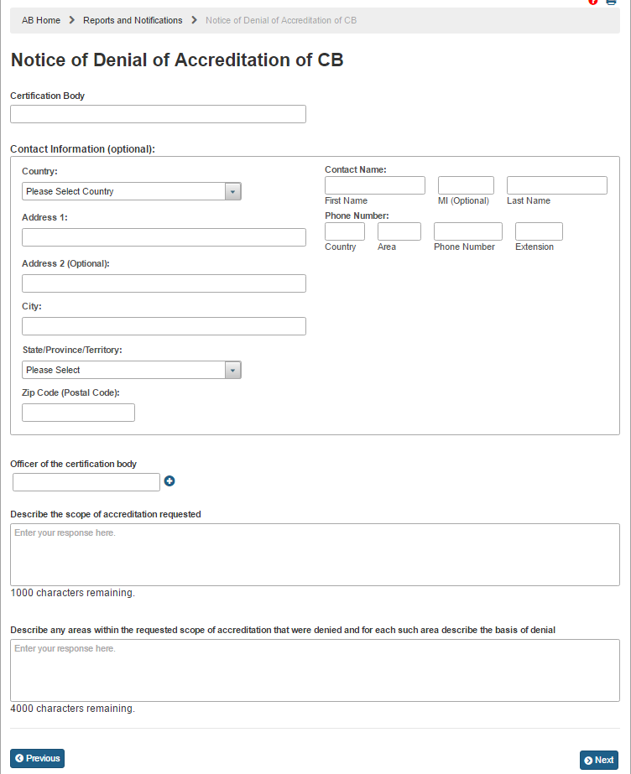Focus the Officer of certification body field
631x774 pixels.
point(86,482)
